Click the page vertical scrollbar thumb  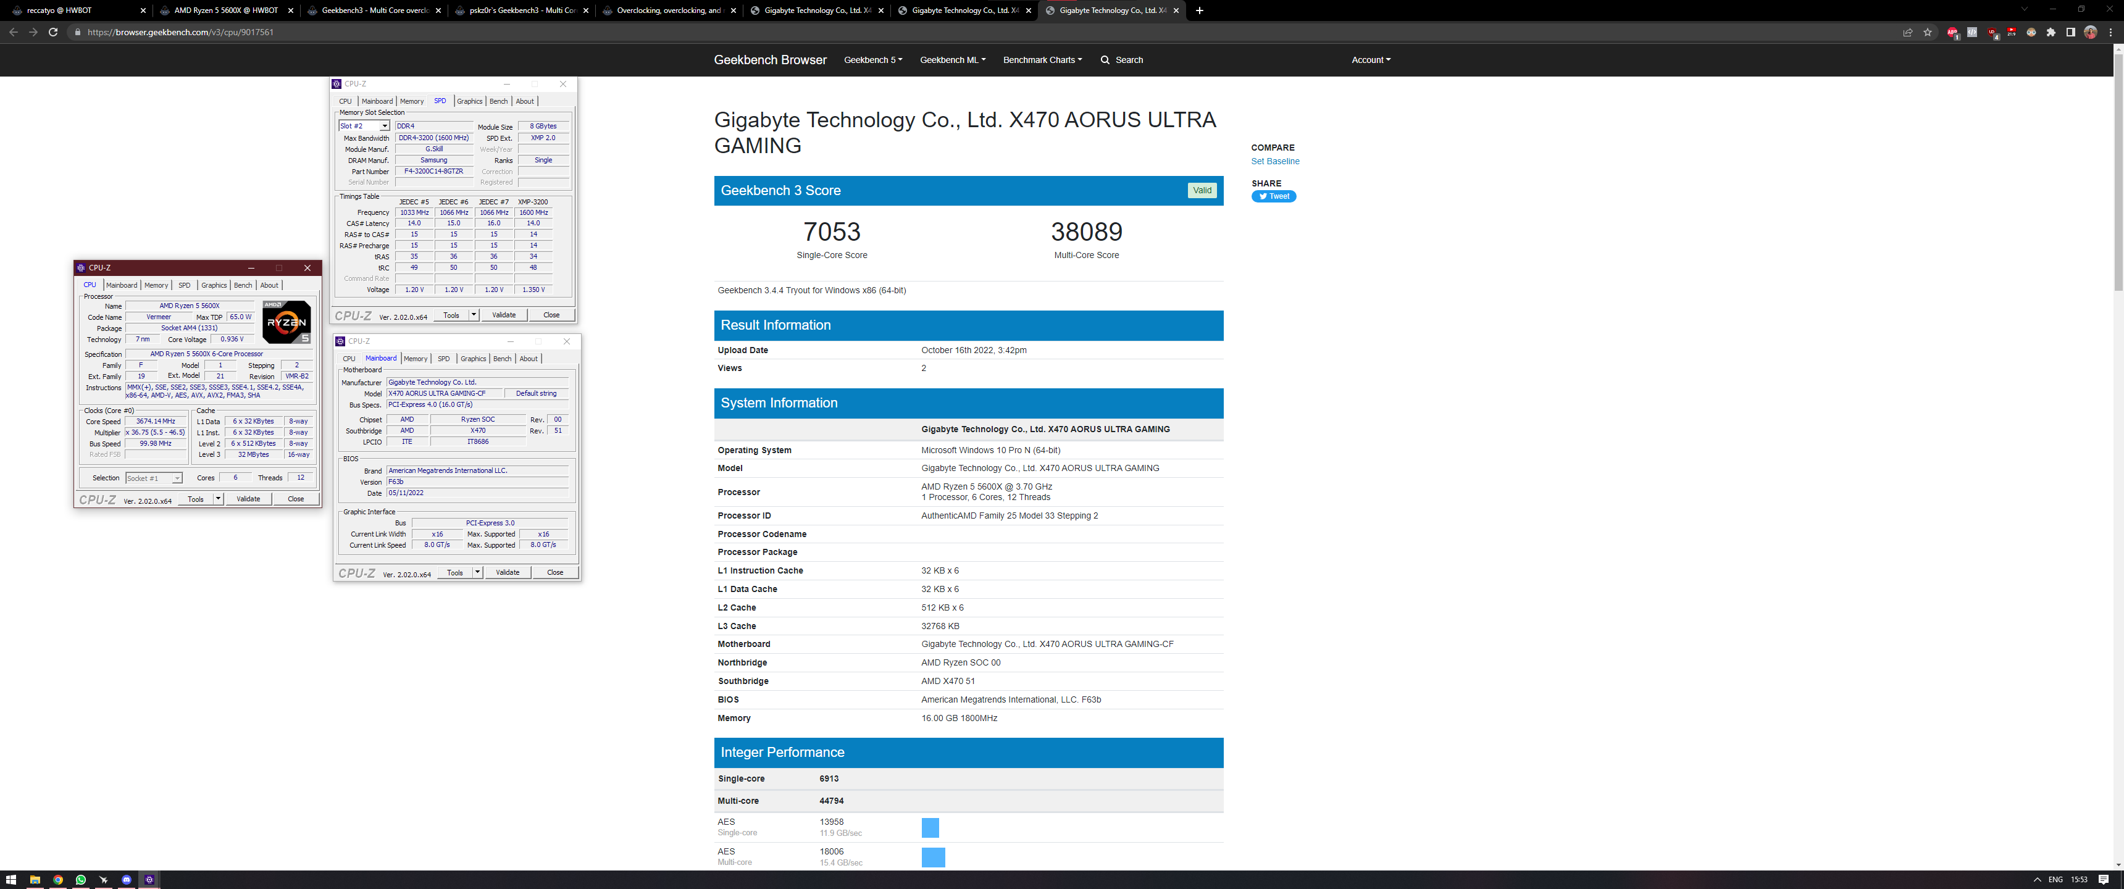coord(2118,173)
